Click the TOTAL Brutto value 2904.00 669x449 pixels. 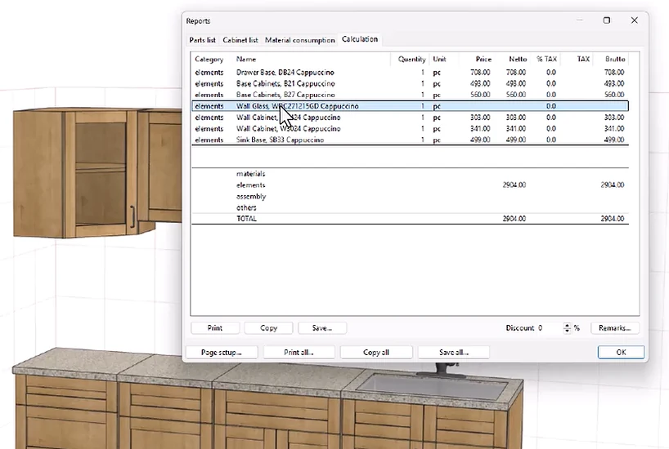[x=613, y=219]
